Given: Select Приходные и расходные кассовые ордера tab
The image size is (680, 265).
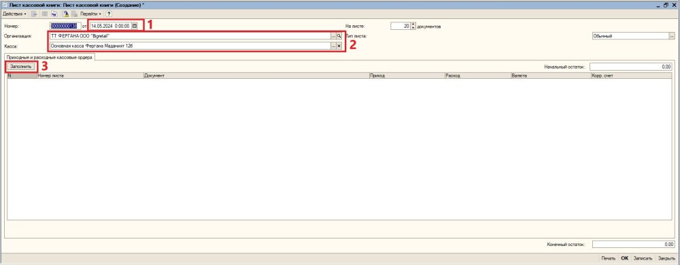Looking at the screenshot, I should (x=49, y=57).
